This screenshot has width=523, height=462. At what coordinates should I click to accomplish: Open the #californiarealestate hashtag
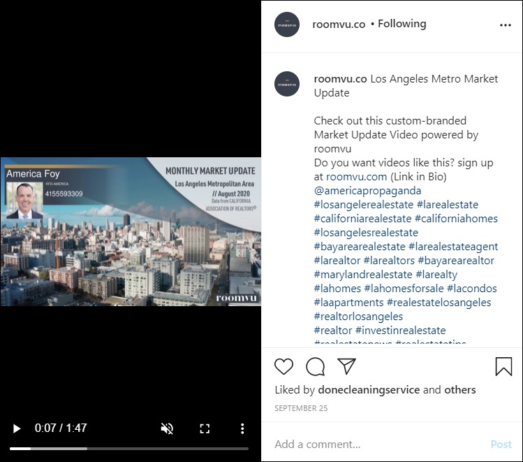[x=362, y=219]
